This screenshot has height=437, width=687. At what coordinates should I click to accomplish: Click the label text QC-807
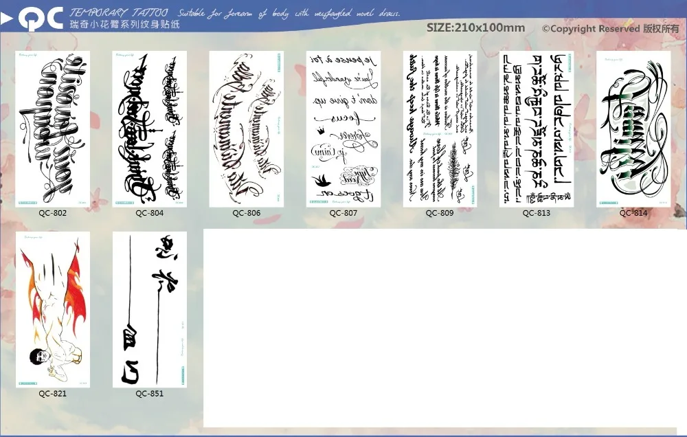(x=343, y=213)
